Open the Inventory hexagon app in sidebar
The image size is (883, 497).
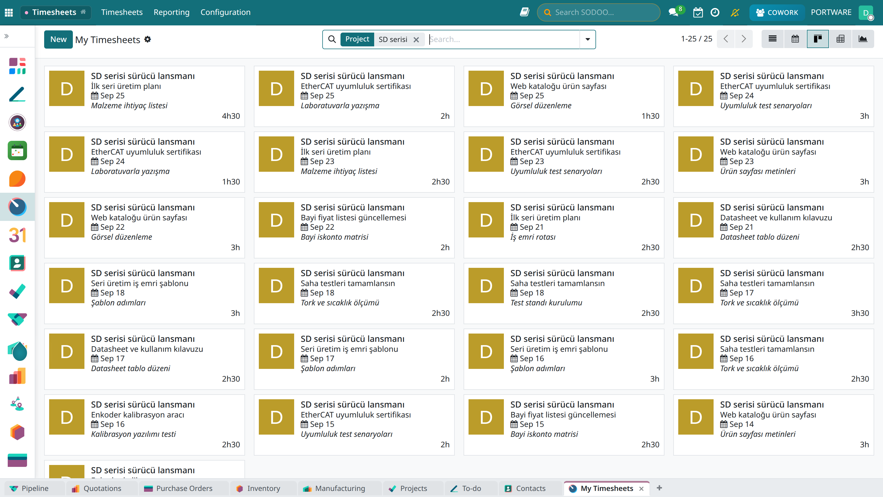point(17,432)
